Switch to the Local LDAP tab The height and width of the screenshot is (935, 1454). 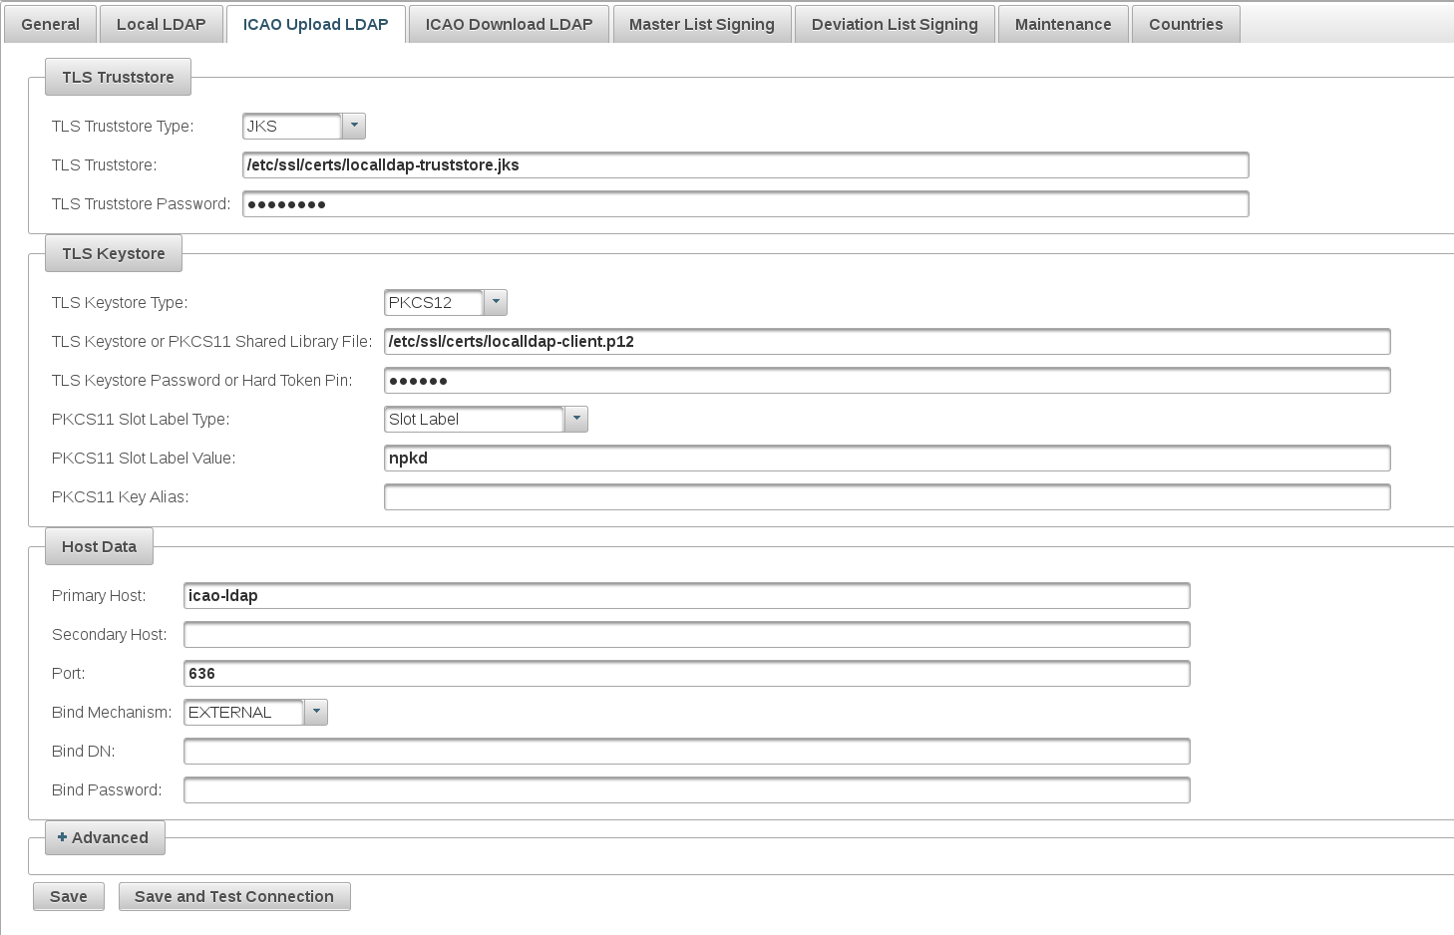[x=161, y=24]
